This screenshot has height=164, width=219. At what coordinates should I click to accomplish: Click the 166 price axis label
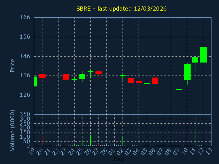click(25, 17)
